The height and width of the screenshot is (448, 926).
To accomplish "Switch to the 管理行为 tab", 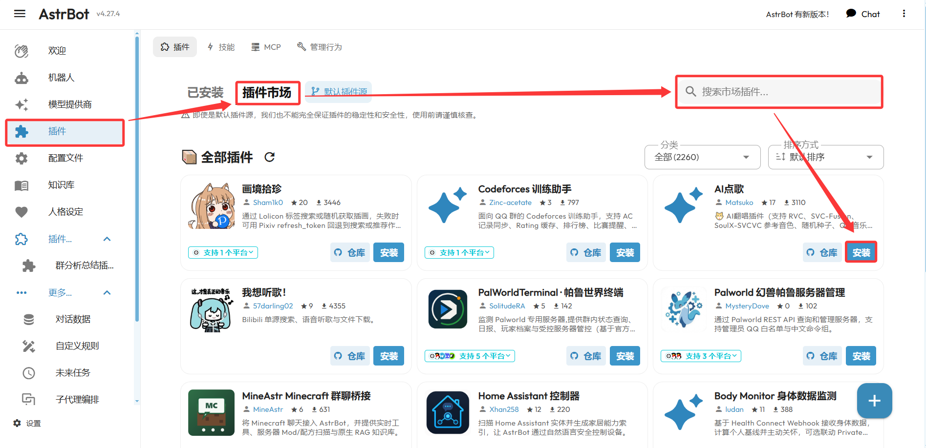I will pos(320,47).
